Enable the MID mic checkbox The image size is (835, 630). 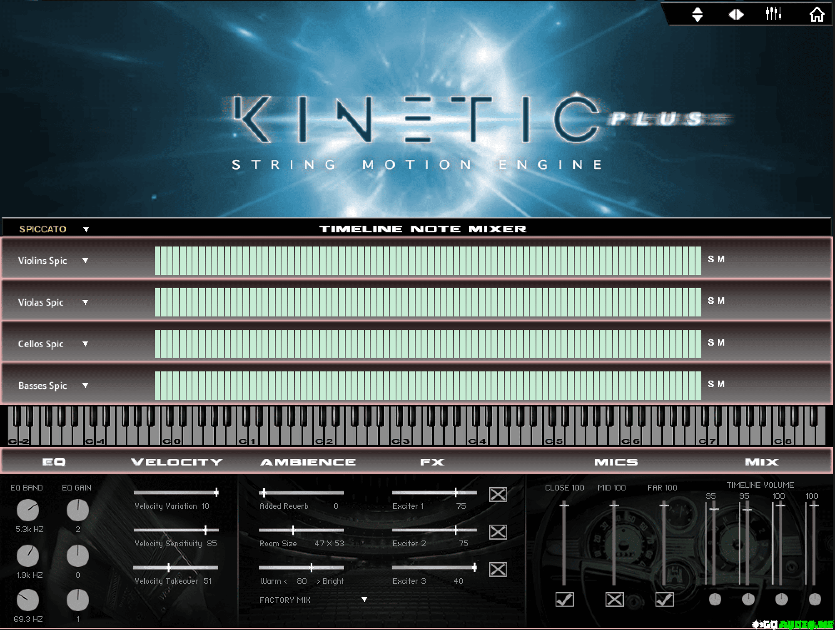[614, 600]
